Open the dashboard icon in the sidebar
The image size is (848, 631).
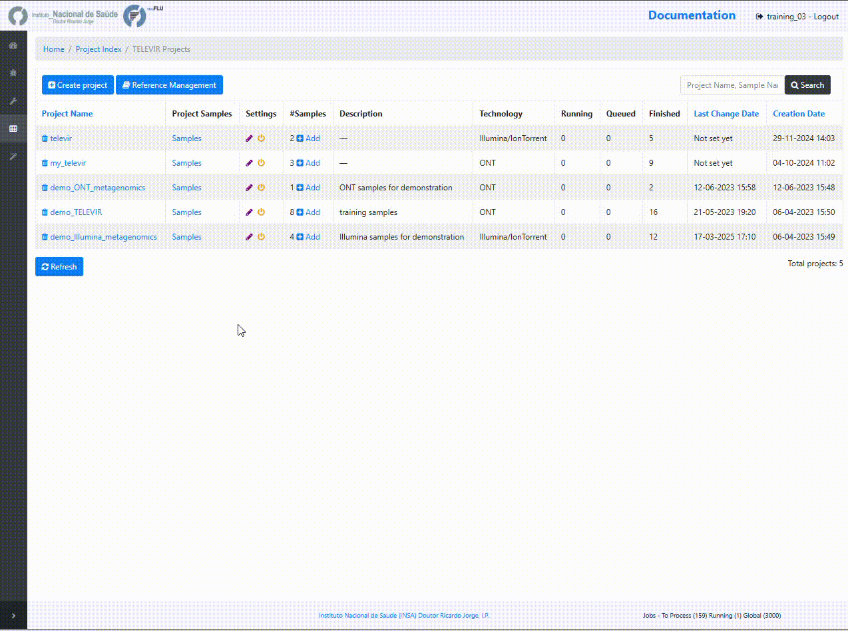click(x=13, y=46)
